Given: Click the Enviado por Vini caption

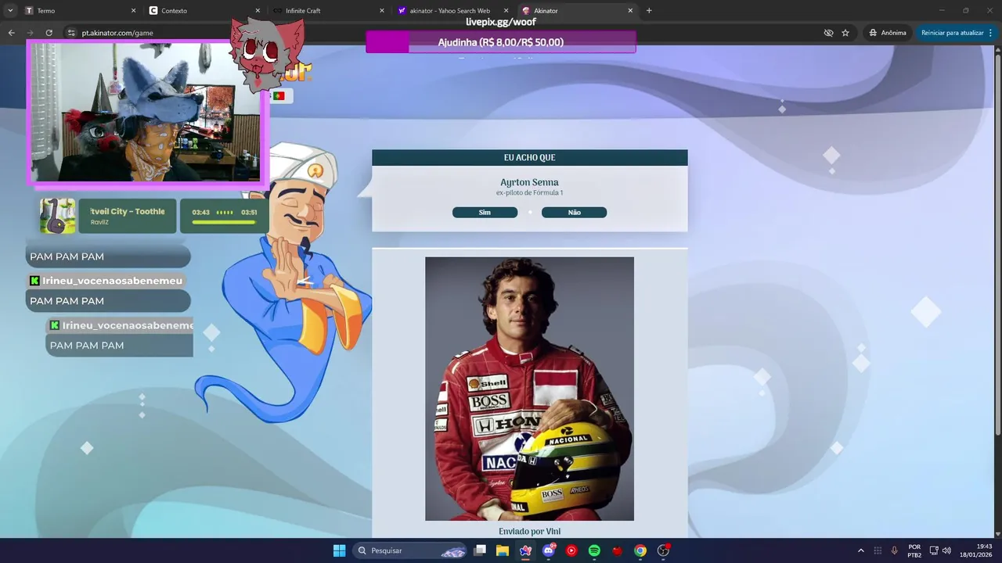Looking at the screenshot, I should coord(529,532).
